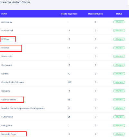
Task: Click activated currency value 0 for Mercado Pago
Action: 95,134
